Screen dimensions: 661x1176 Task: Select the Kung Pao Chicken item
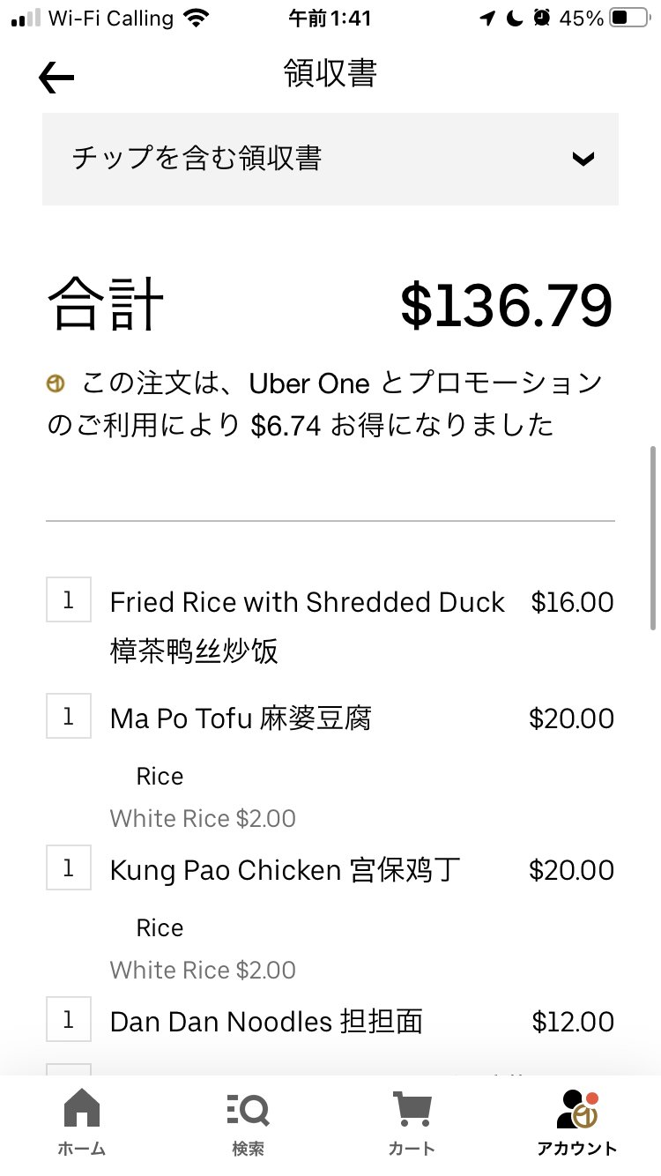(x=285, y=871)
